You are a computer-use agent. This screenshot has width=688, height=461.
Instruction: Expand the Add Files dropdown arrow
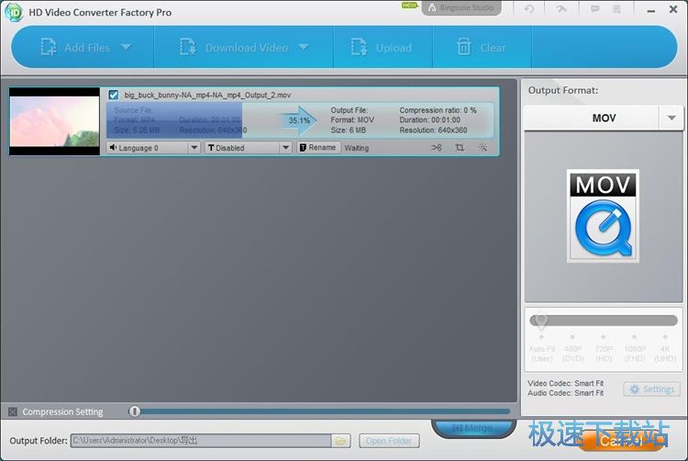(x=127, y=47)
